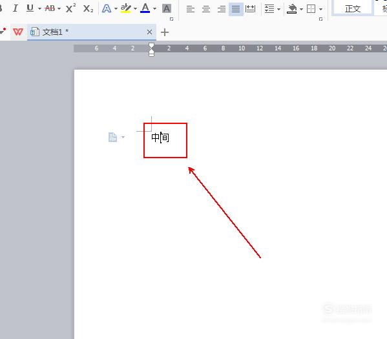Apply yellow text highlight color
Image resolution: width=387 pixels, height=339 pixels.
pos(126,8)
